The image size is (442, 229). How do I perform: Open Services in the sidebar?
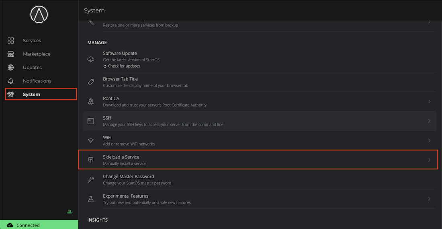coord(32,41)
